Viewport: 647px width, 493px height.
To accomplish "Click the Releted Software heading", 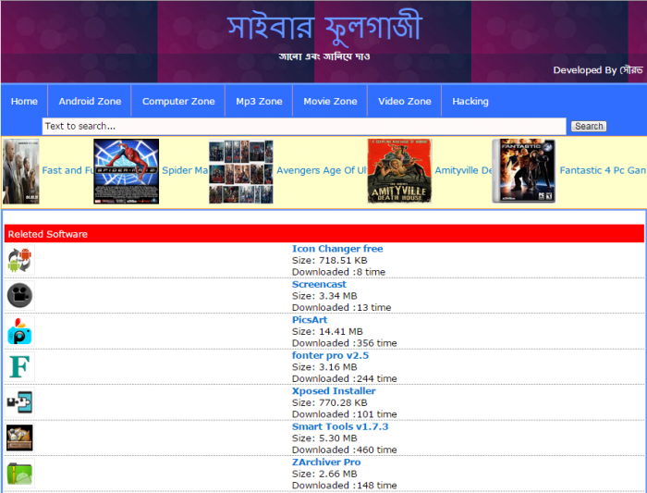I will click(48, 234).
